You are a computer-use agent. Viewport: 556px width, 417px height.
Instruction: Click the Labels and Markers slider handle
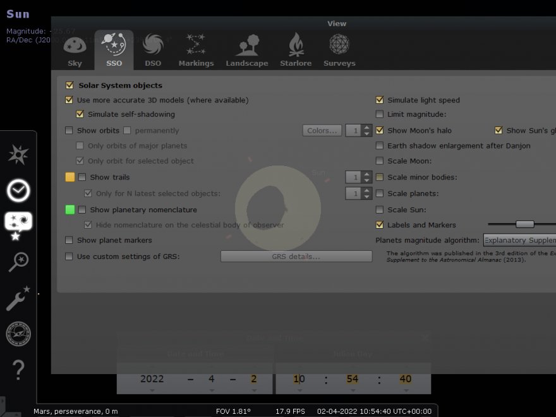pos(524,224)
